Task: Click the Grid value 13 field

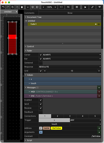Action: pos(72,71)
